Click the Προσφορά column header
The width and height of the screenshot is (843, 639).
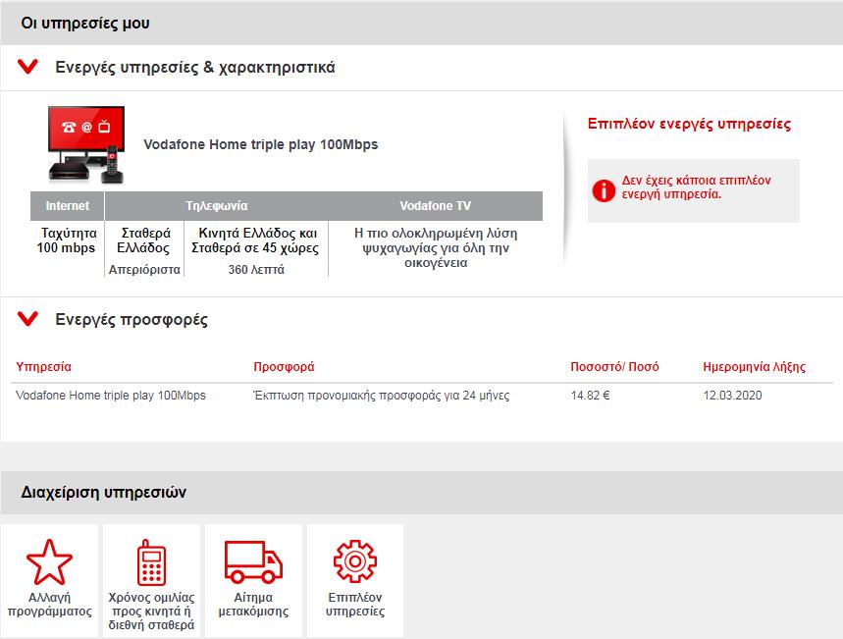coord(284,367)
